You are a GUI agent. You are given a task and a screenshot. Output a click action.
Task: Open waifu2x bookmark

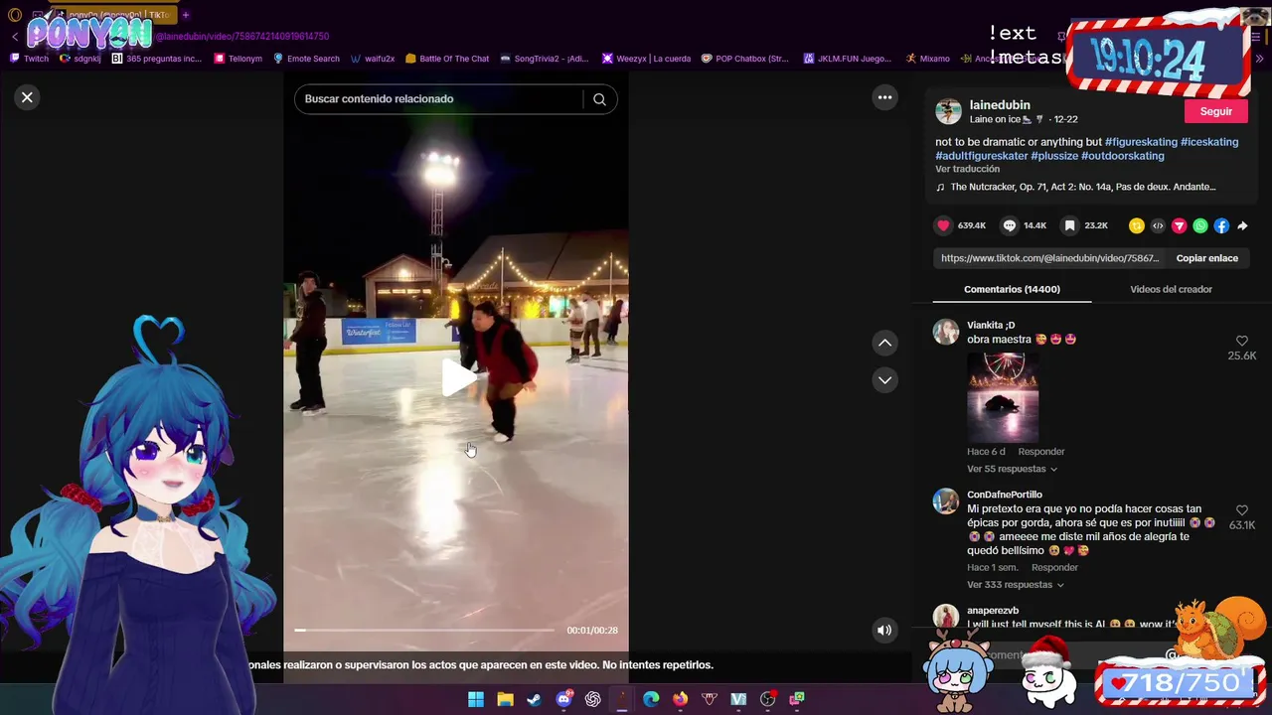373,59
